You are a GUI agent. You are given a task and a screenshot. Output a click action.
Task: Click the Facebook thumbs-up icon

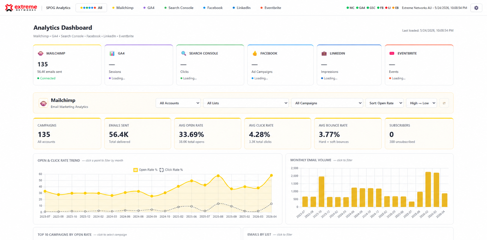(x=255, y=53)
